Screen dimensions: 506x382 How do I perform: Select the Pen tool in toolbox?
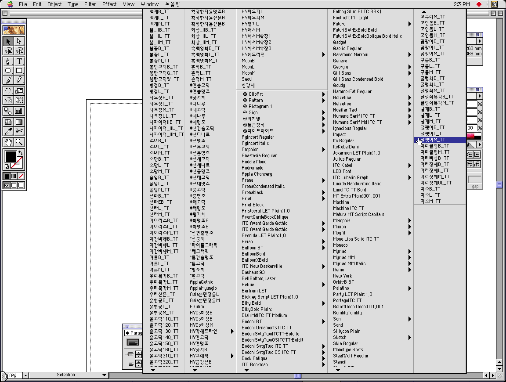[8, 61]
